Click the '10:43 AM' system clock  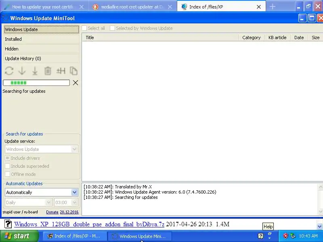point(308,236)
